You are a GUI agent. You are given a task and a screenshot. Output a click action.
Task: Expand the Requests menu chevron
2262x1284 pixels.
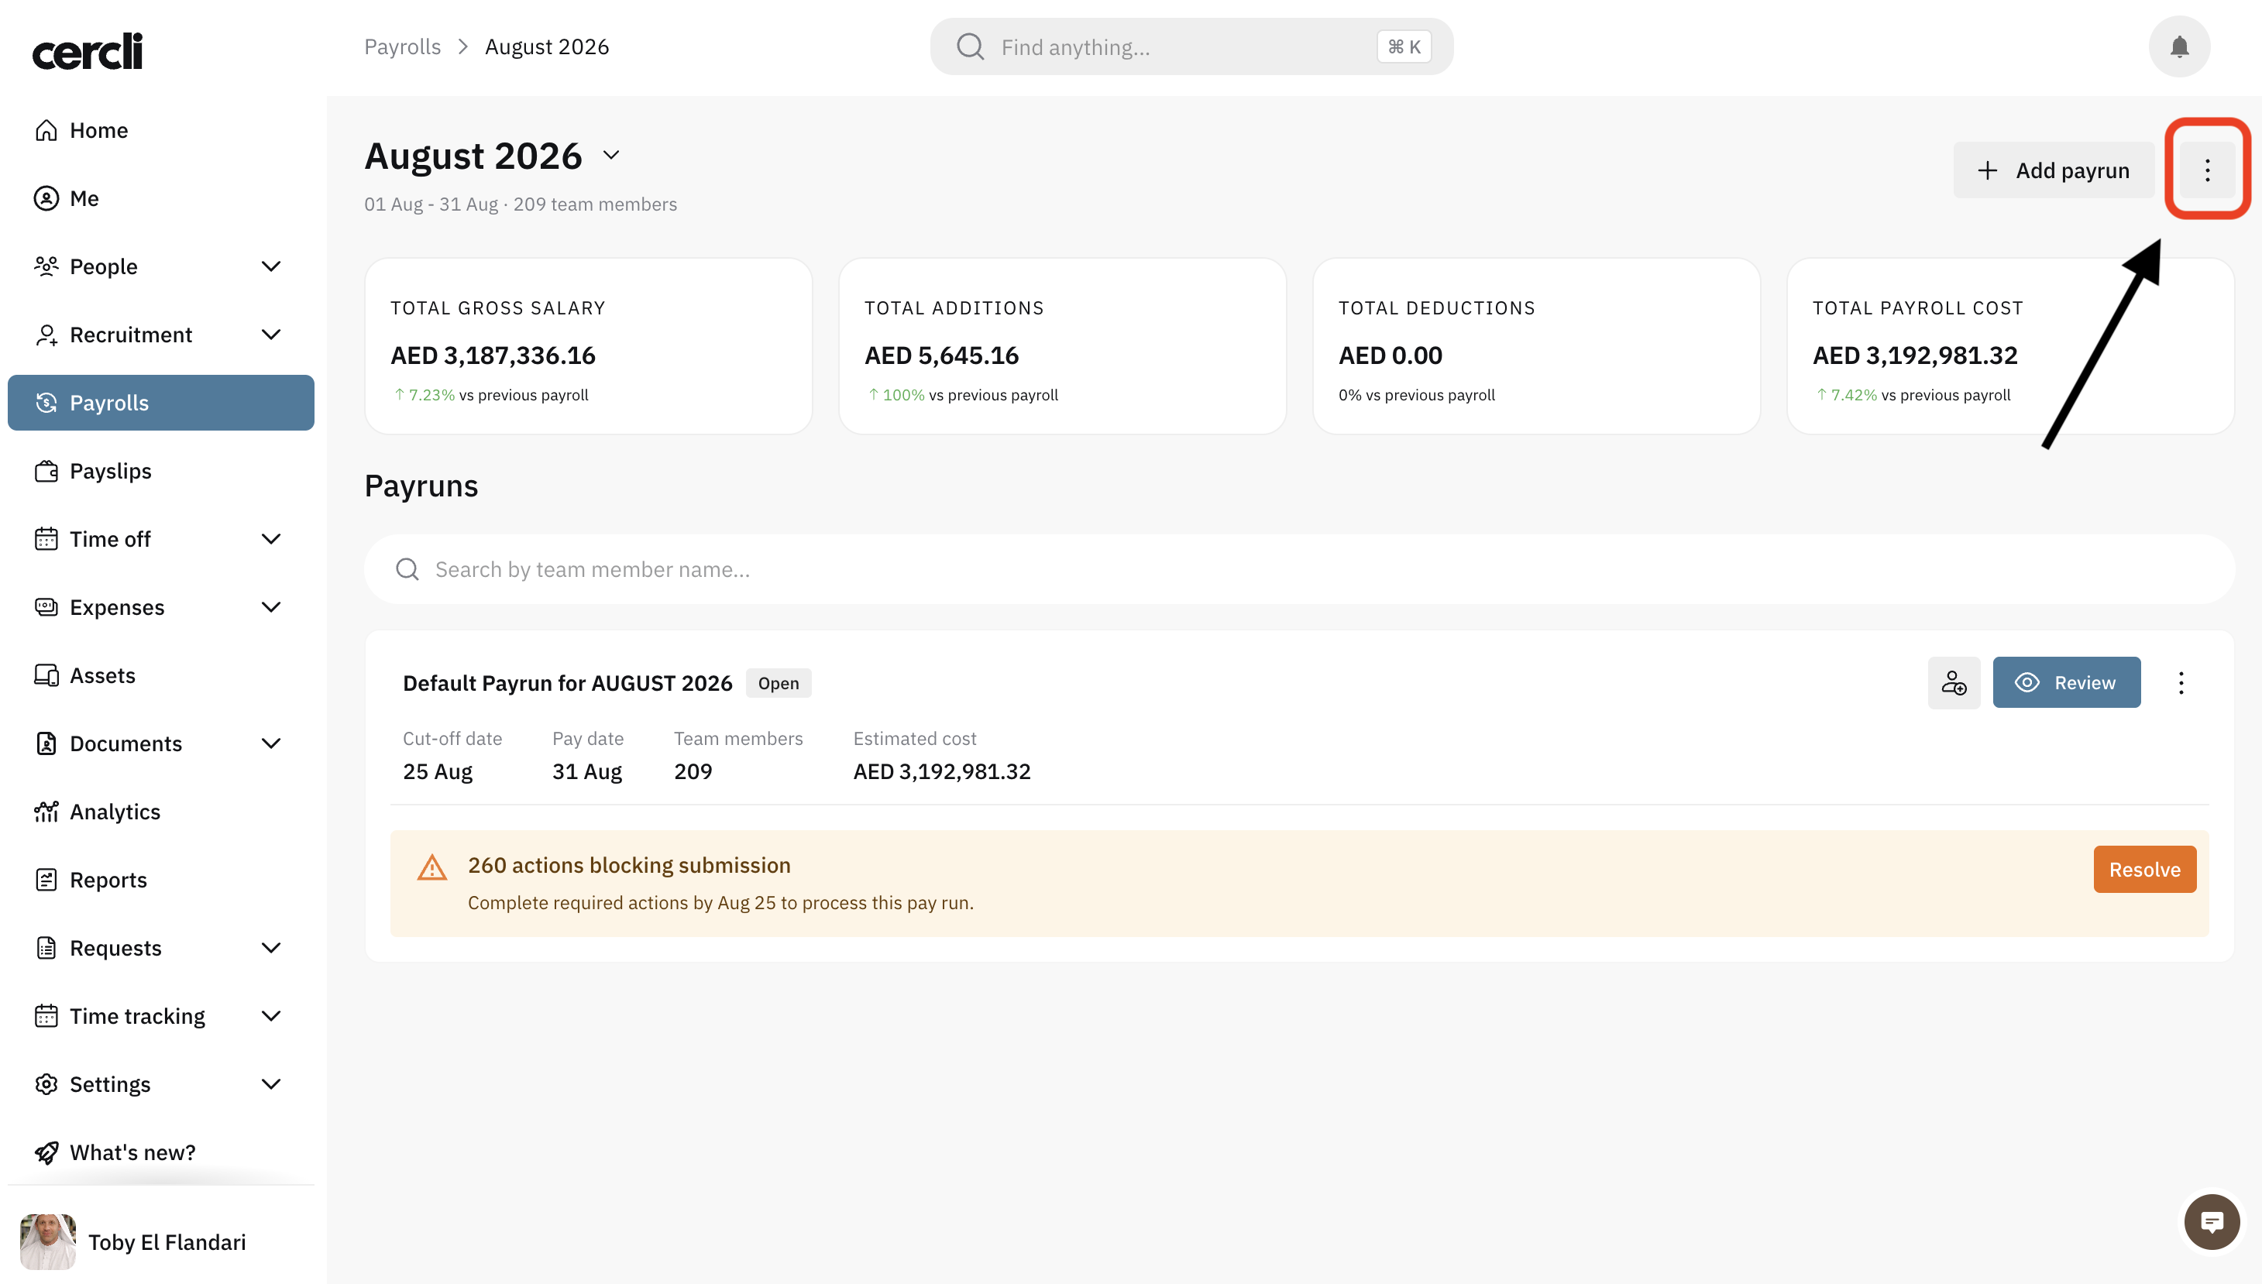[x=272, y=948]
